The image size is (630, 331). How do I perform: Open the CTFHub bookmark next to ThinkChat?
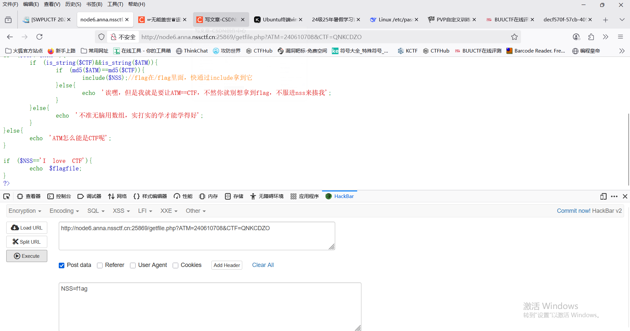pyautogui.click(x=259, y=51)
